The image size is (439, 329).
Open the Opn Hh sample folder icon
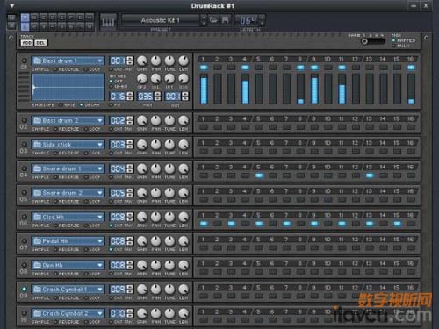coord(37,265)
